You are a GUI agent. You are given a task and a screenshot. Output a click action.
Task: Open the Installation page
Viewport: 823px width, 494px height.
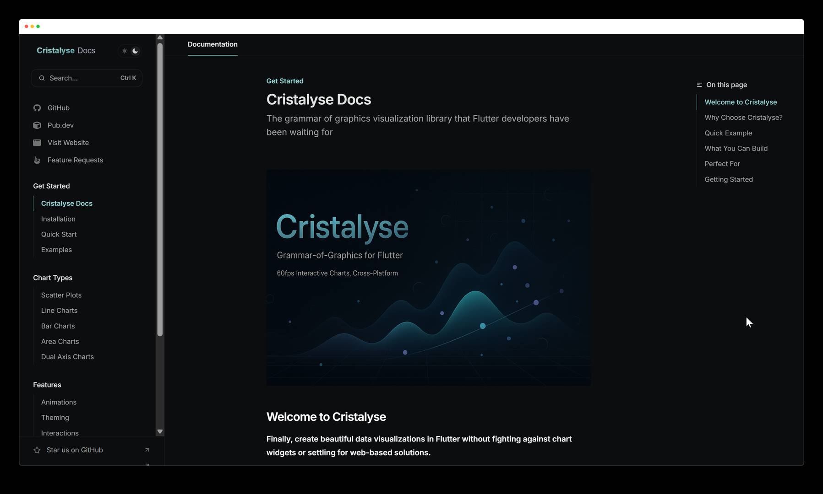click(58, 219)
